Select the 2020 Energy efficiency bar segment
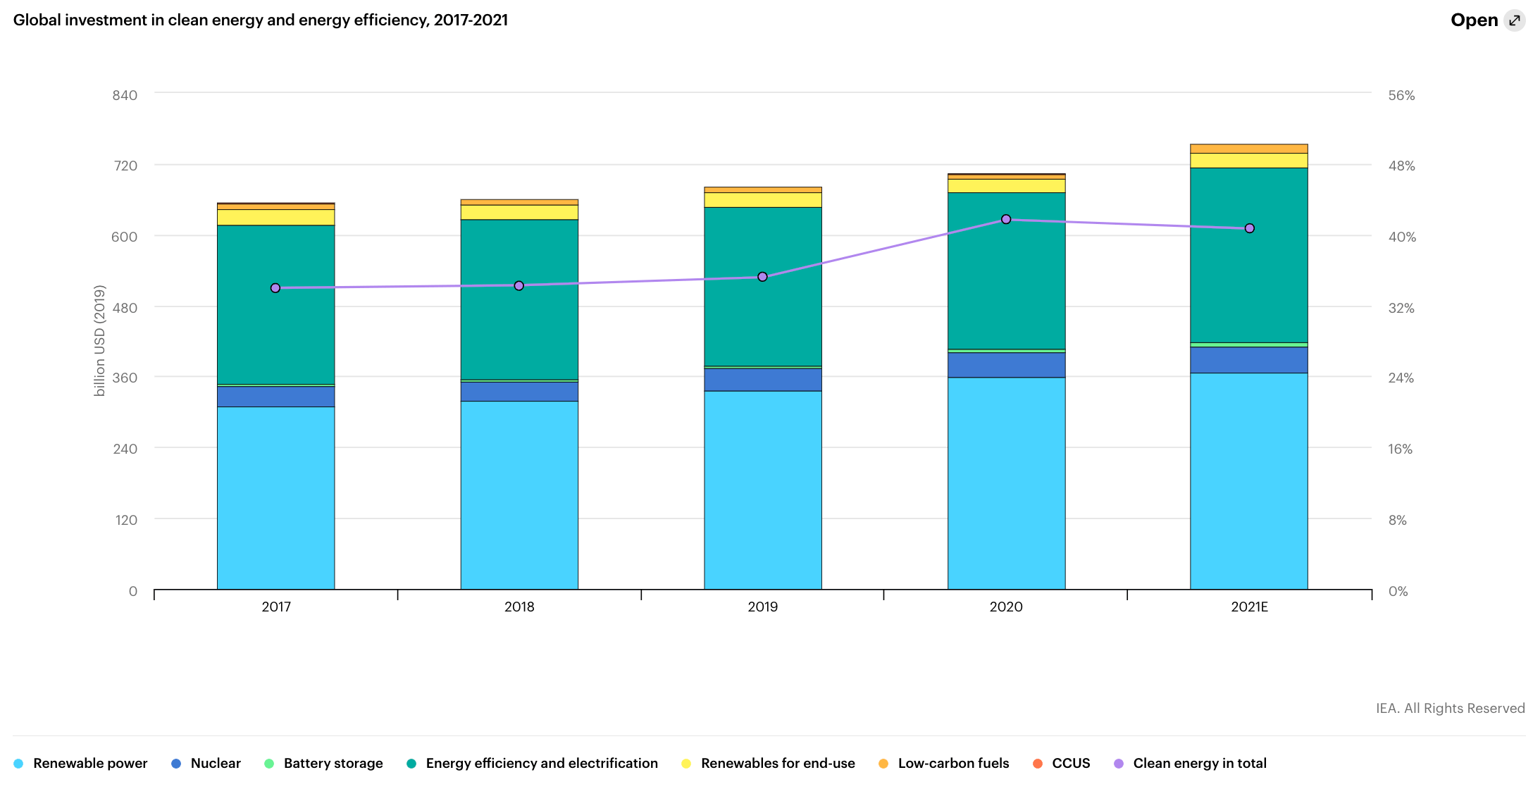This screenshot has height=789, width=1533. click(x=1006, y=271)
